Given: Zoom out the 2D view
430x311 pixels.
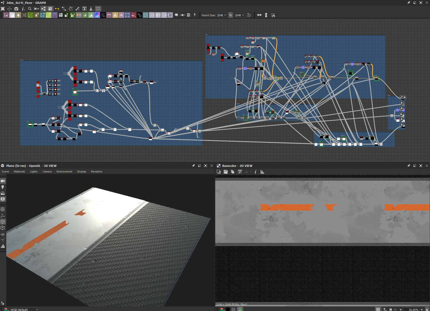Looking at the screenshot, I should (401, 309).
